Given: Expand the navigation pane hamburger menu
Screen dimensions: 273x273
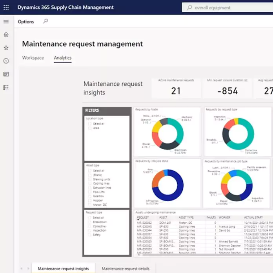Looking at the screenshot, I should click(6, 22).
